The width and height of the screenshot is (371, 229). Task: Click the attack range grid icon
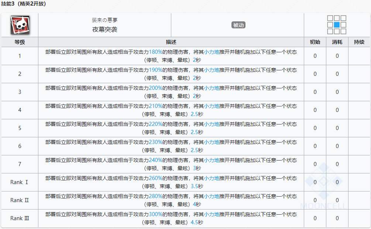[337, 25]
